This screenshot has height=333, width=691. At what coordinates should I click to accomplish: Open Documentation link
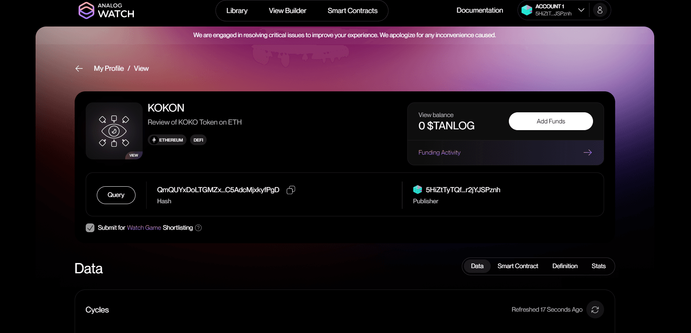(x=480, y=10)
